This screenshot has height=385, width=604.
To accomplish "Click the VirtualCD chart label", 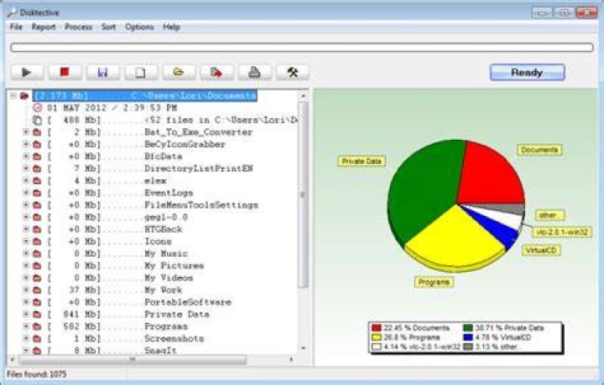I will coord(541,250).
